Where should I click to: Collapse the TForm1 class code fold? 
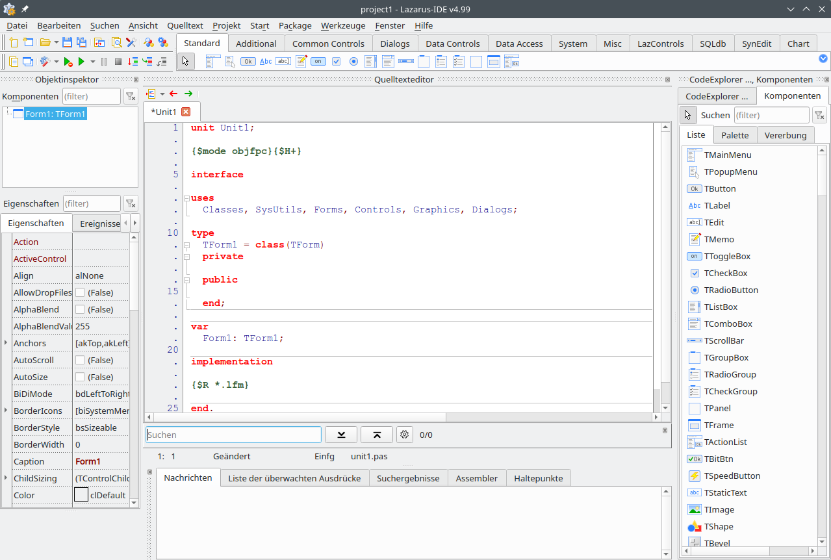[186, 245]
